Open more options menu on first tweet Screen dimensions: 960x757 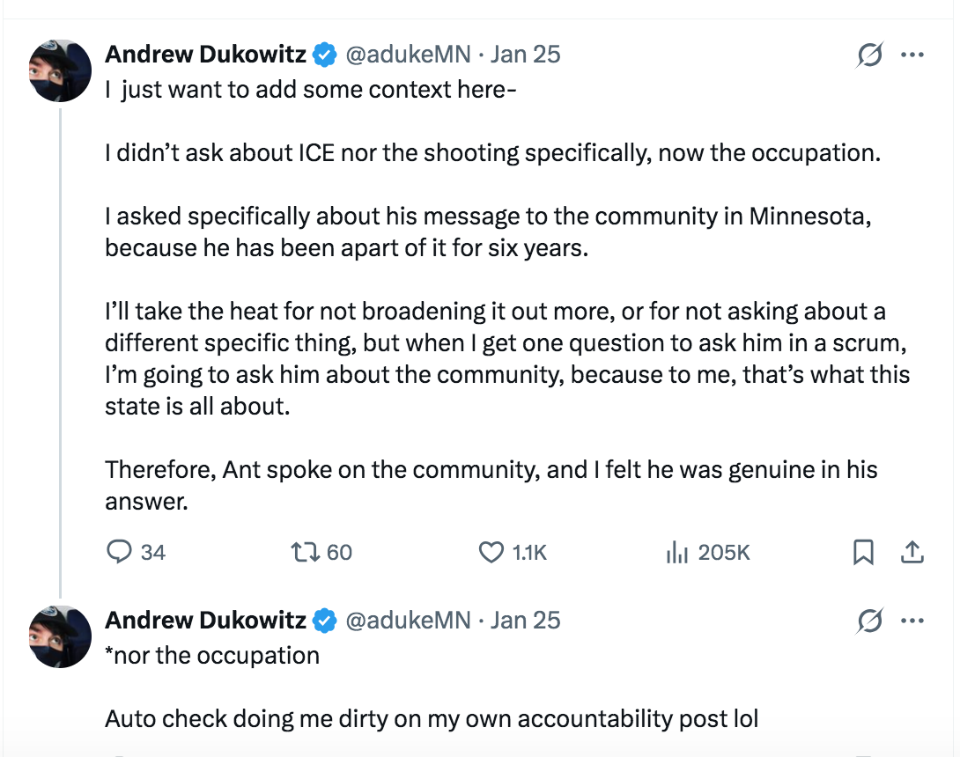click(x=912, y=55)
